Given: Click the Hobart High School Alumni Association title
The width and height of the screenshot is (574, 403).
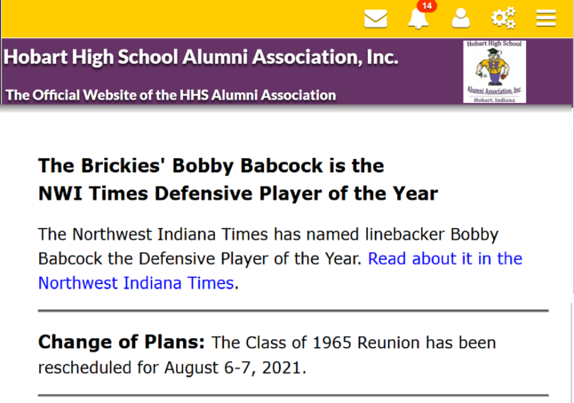Looking at the screenshot, I should (x=201, y=58).
